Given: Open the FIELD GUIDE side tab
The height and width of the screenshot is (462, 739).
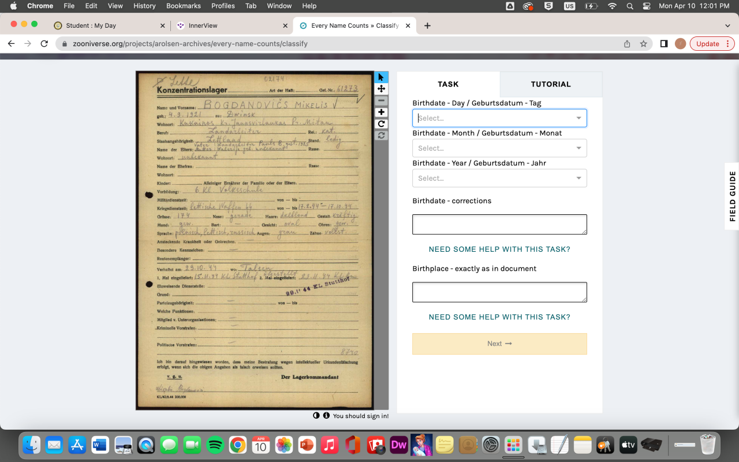Looking at the screenshot, I should (x=732, y=196).
